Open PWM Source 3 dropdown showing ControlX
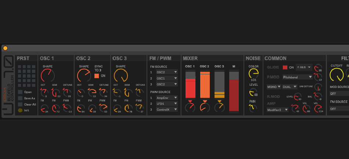The width and height of the screenshot is (349, 159). (167, 109)
